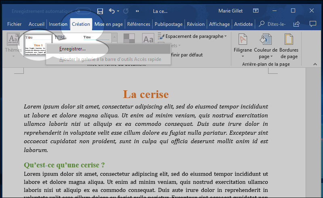Click the Dites-le search box
323x198 pixels.
tap(272, 24)
